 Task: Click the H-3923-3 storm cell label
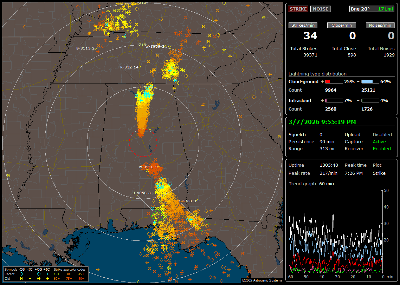click(x=188, y=201)
